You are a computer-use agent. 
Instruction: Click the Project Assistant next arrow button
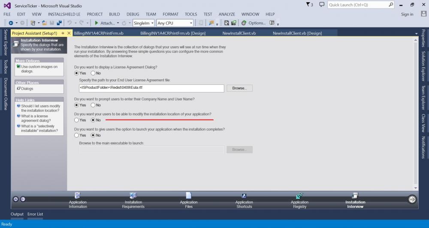(x=412, y=199)
